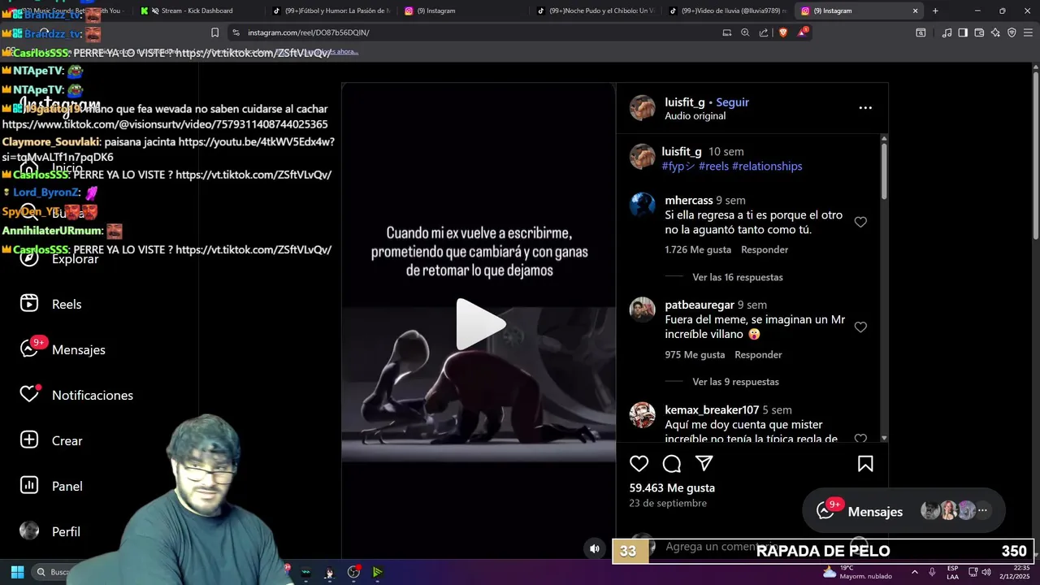
Task: Click the Reels sidebar icon
Action: coord(29,304)
